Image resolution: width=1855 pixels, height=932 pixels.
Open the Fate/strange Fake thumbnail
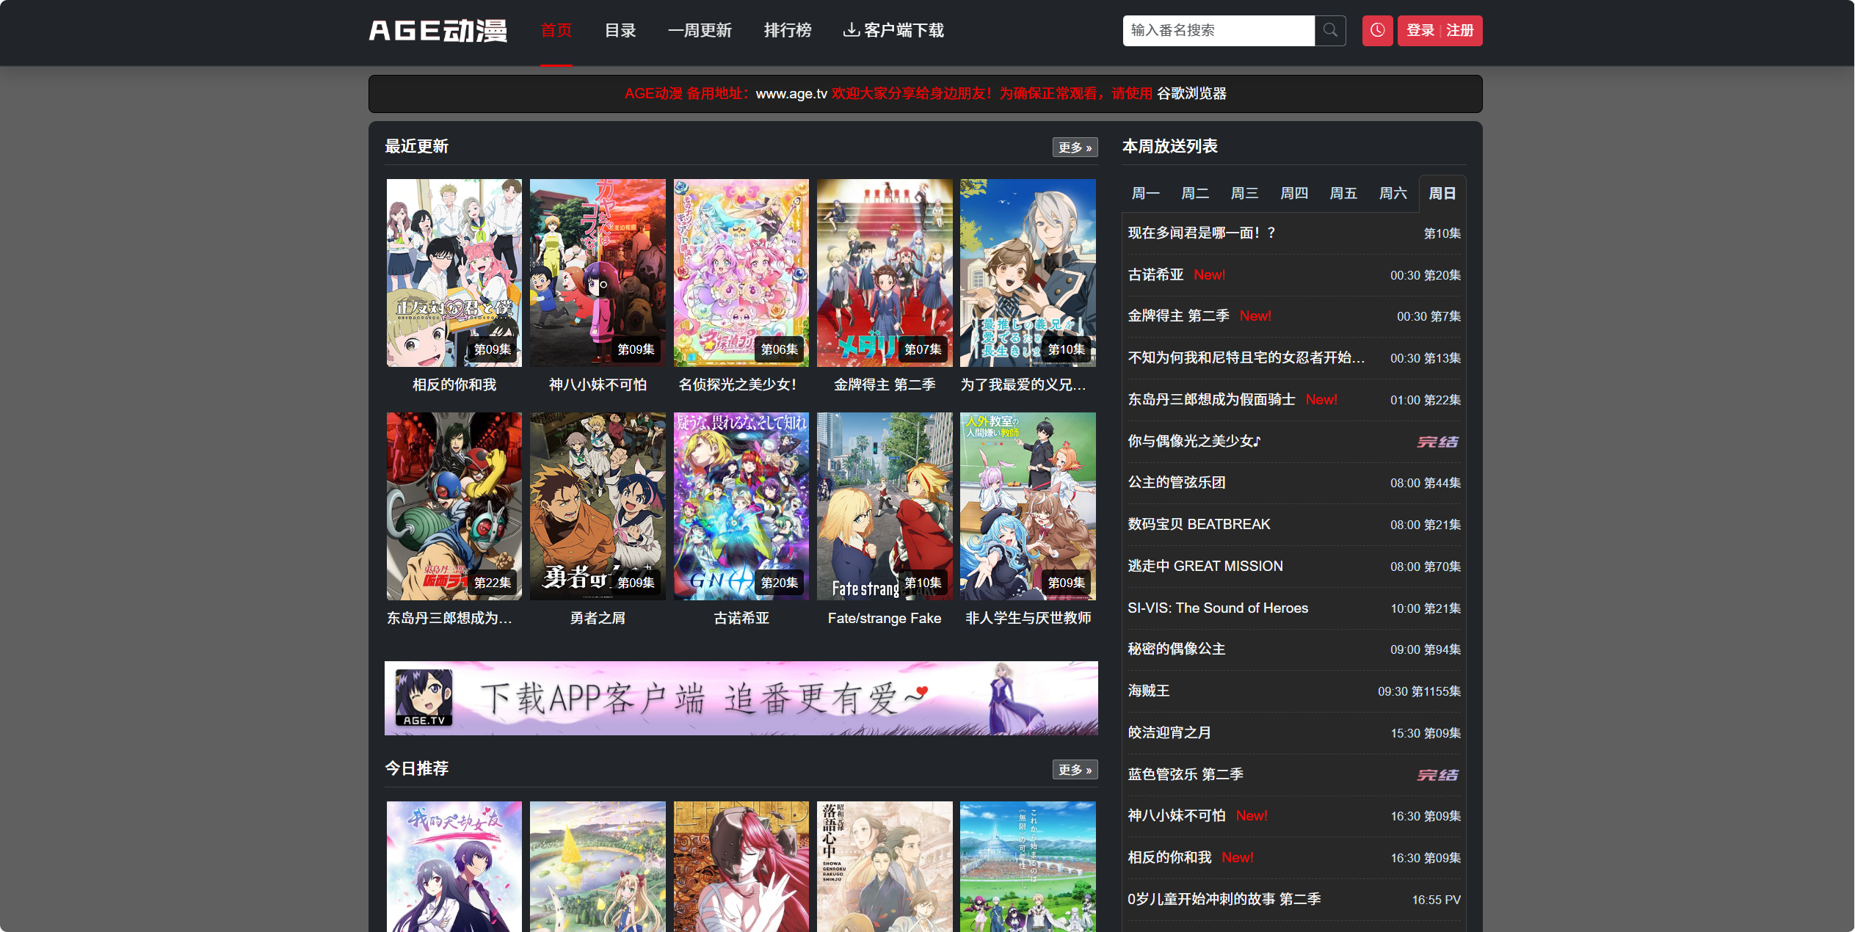[x=884, y=506]
